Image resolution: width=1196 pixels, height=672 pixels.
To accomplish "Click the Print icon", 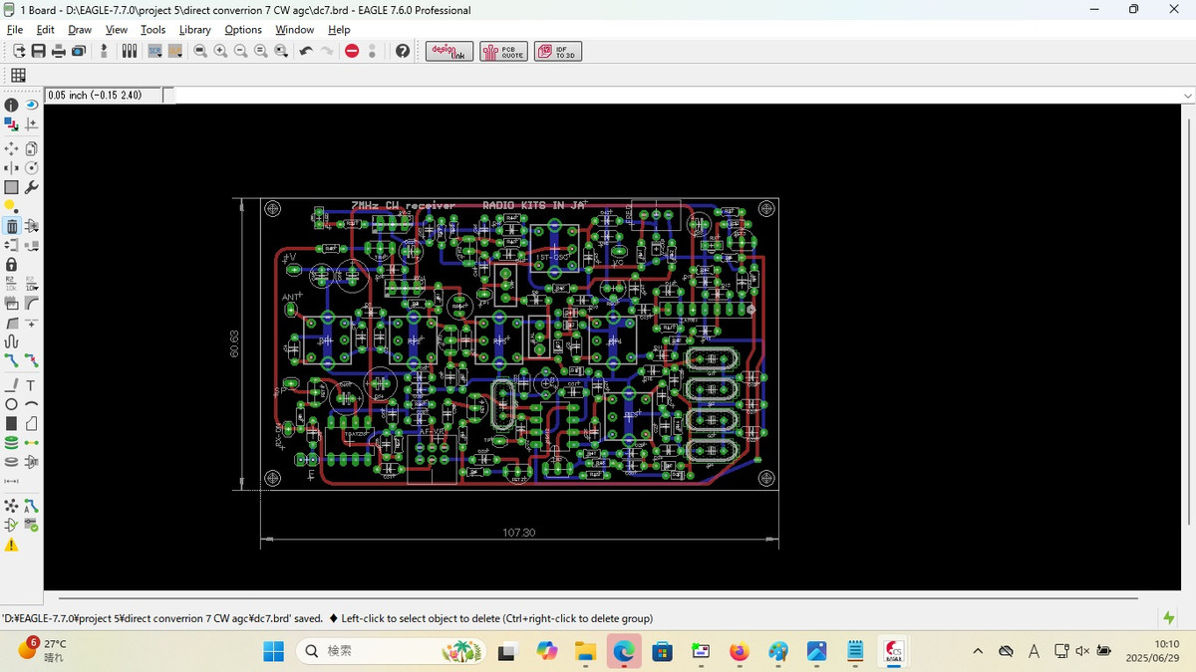I will (59, 51).
